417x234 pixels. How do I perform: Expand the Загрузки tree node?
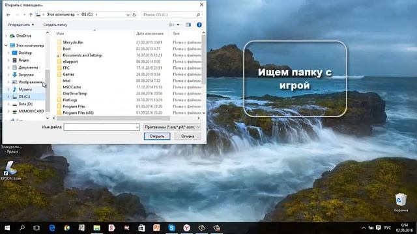[8, 75]
